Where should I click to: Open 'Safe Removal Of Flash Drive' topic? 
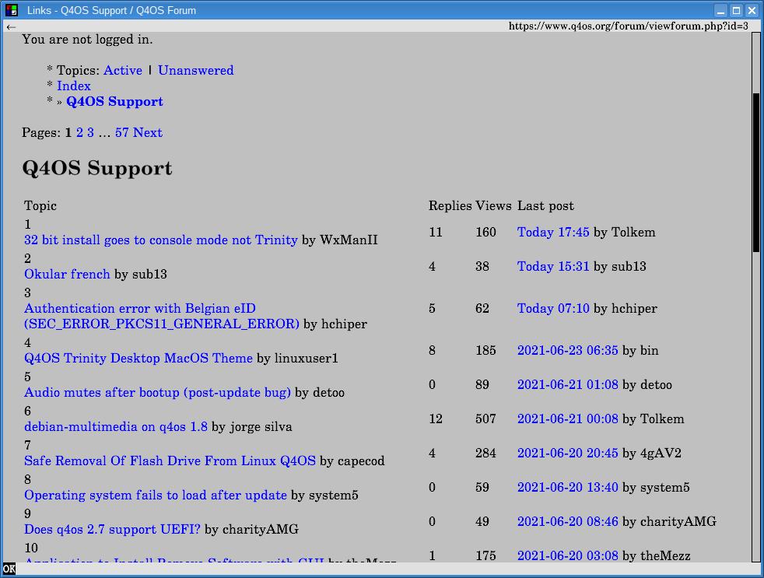(x=170, y=461)
